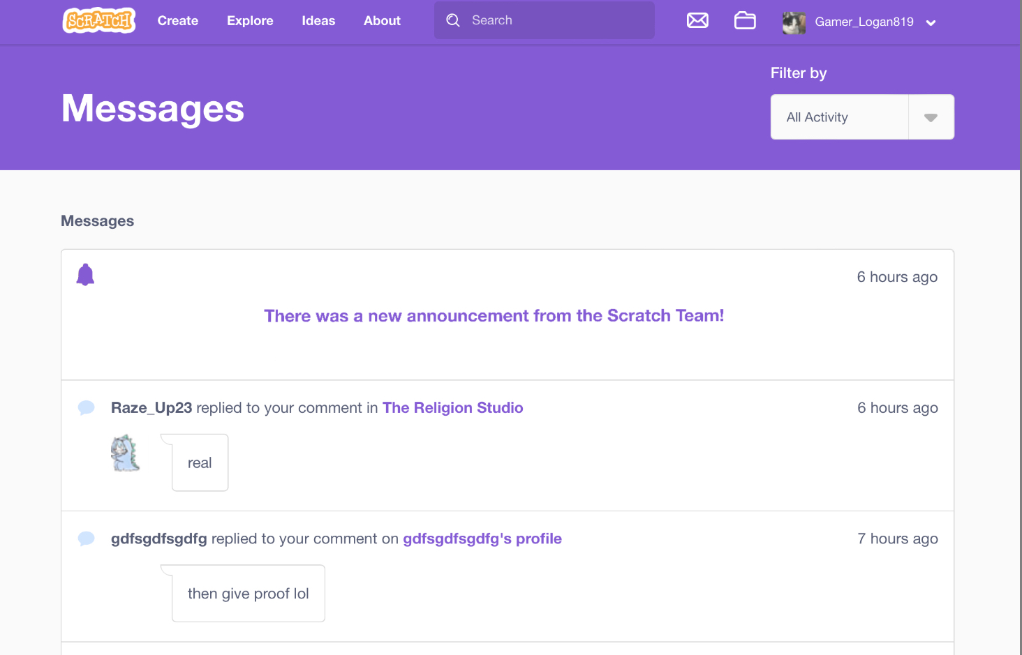The image size is (1022, 655).
Task: Click the speech bubble containing 'then give proof lol'
Action: pyautogui.click(x=248, y=594)
